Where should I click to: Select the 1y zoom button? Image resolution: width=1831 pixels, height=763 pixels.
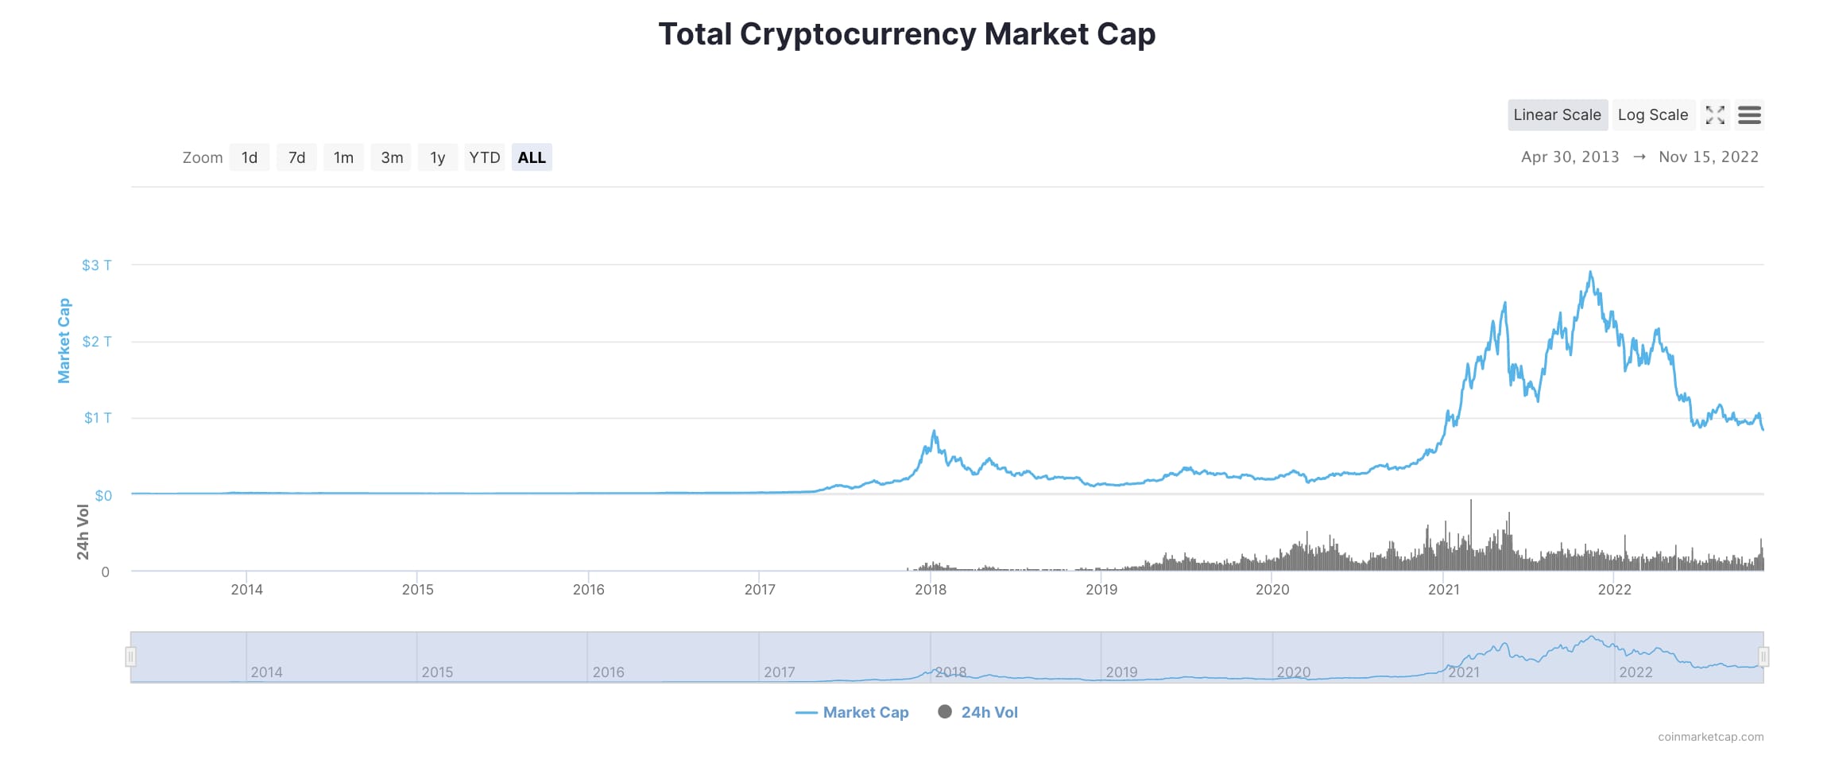coord(438,157)
